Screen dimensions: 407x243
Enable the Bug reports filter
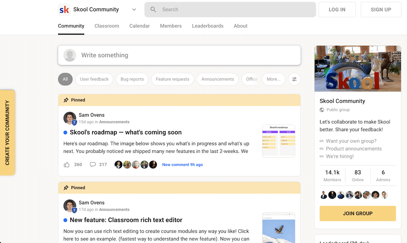(x=132, y=79)
